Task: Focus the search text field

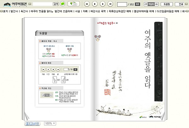Action: coord(43,4)
